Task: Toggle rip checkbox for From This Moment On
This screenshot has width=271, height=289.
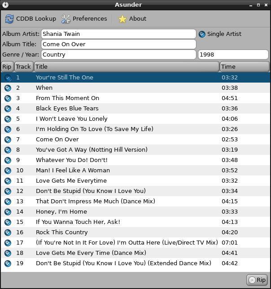Action: [8, 98]
